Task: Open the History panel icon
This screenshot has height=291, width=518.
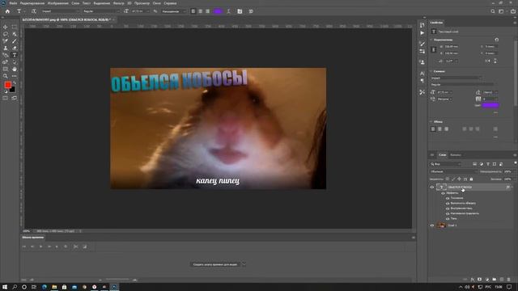Action: 422,25
